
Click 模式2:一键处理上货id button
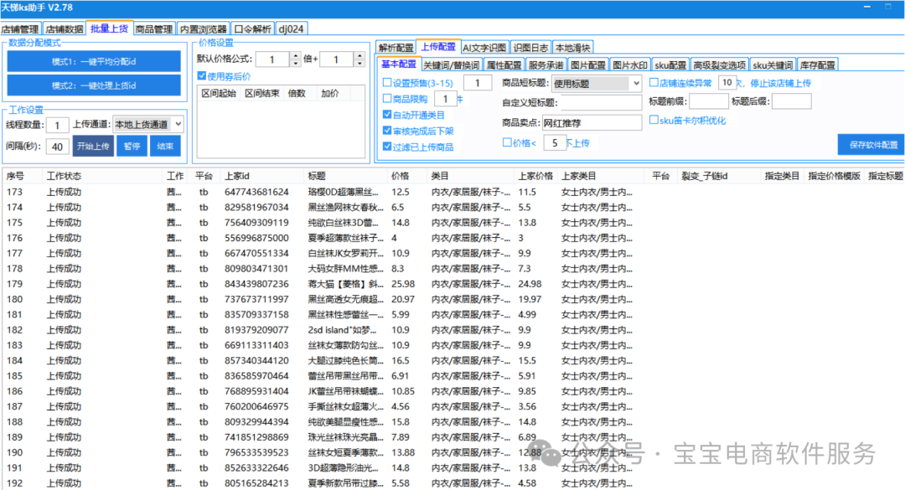pyautogui.click(x=94, y=85)
